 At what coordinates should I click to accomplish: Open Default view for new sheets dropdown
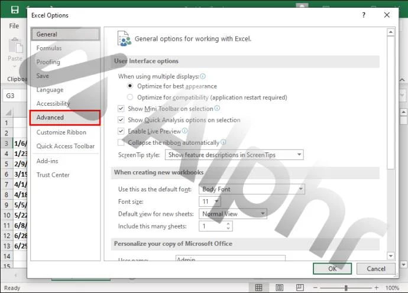(232, 214)
